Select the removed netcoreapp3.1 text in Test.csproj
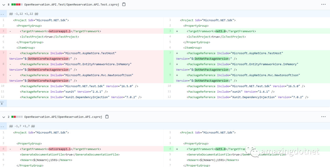The width and height of the screenshot is (330, 167). point(60,31)
